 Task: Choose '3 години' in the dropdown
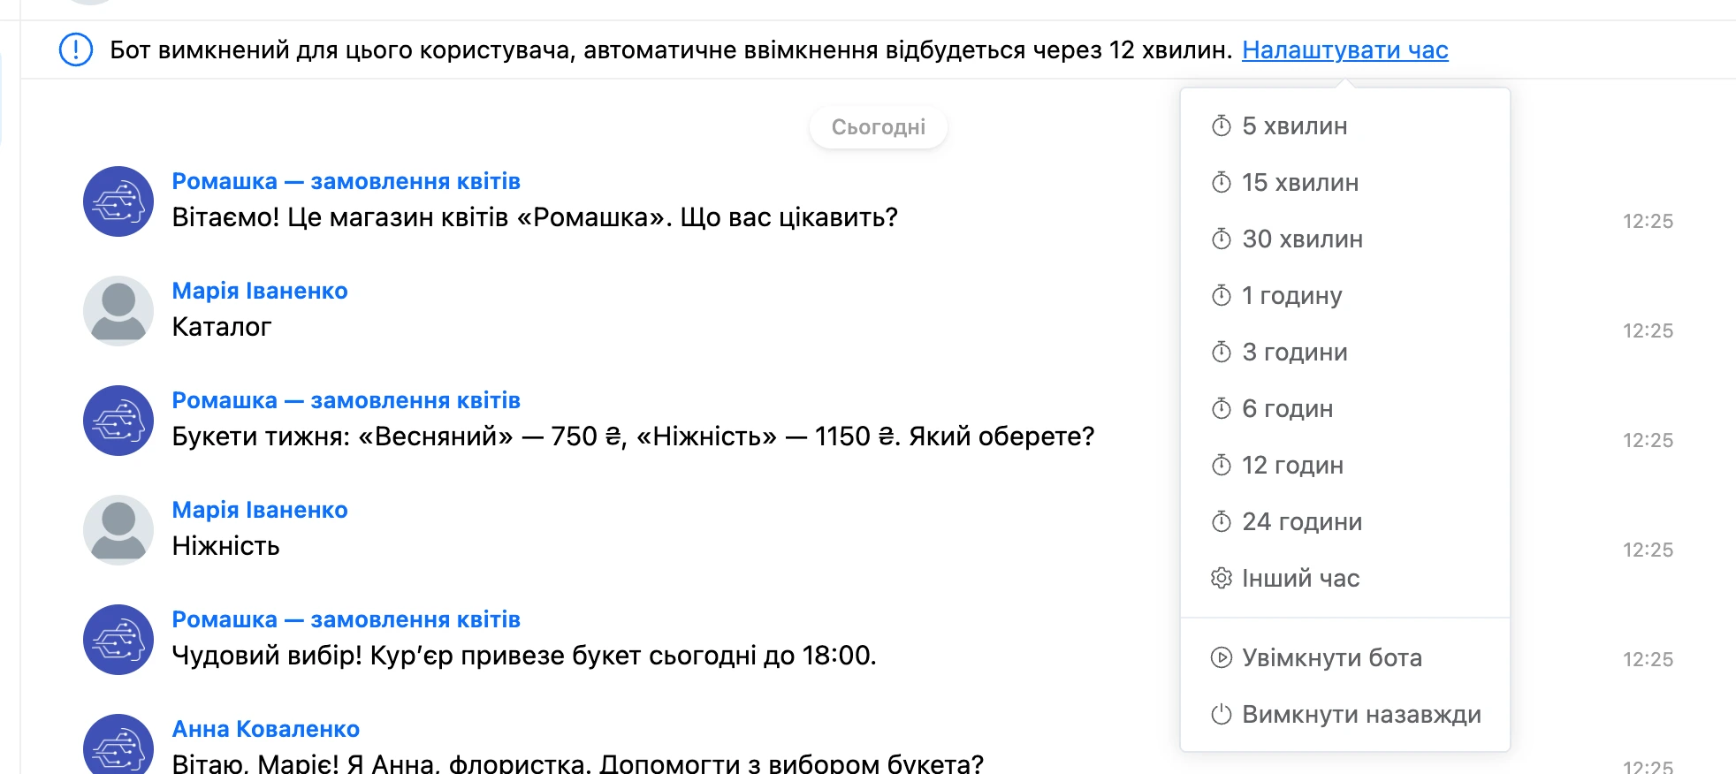click(1344, 353)
